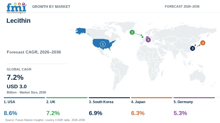This screenshot has width=220, height=123.
Task: Click the Germany value 5.3%
Action: pyautogui.click(x=180, y=113)
